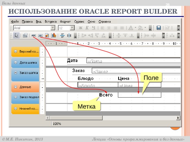Click the horizontal scrollbar thumb

pyautogui.click(x=76, y=118)
